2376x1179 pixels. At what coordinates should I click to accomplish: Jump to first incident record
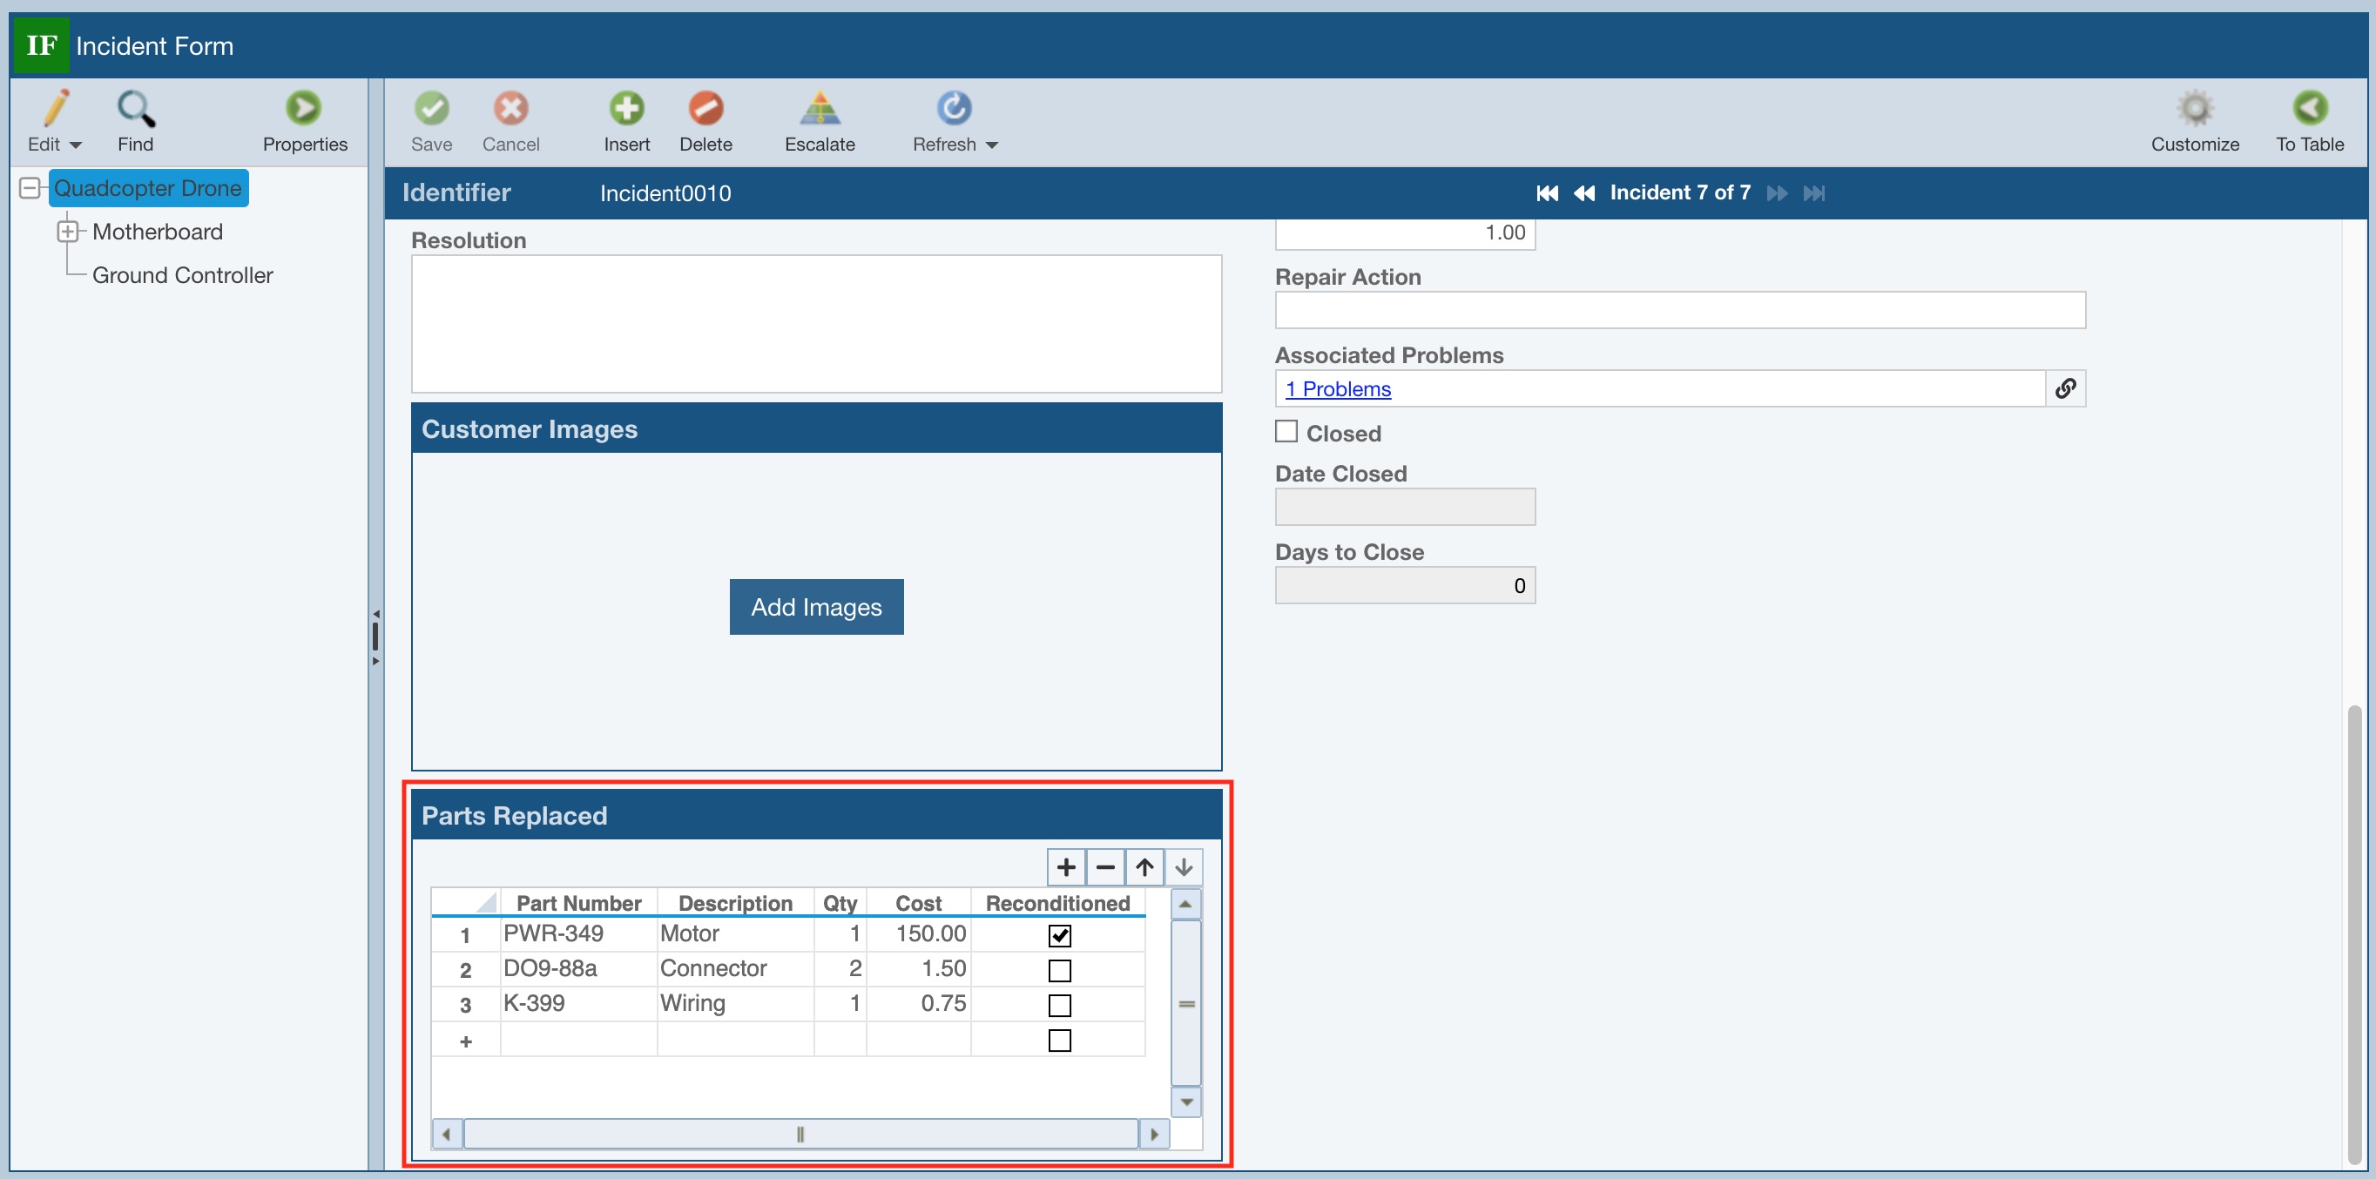(x=1547, y=193)
